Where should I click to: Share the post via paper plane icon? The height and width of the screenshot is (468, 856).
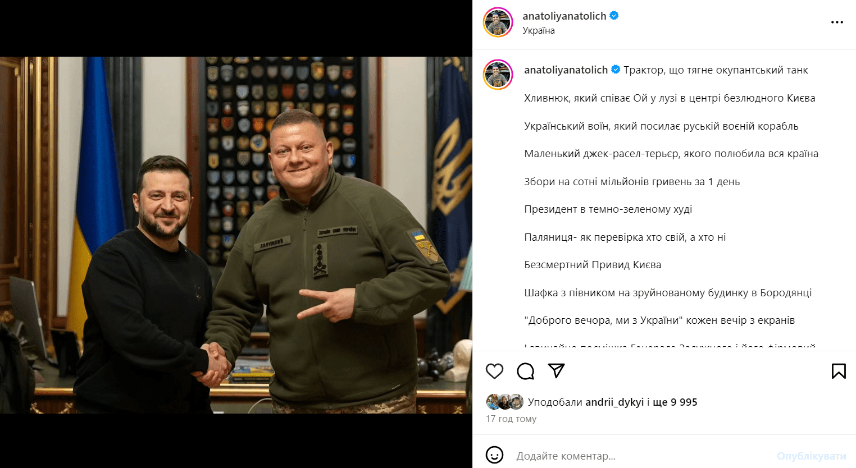point(556,370)
